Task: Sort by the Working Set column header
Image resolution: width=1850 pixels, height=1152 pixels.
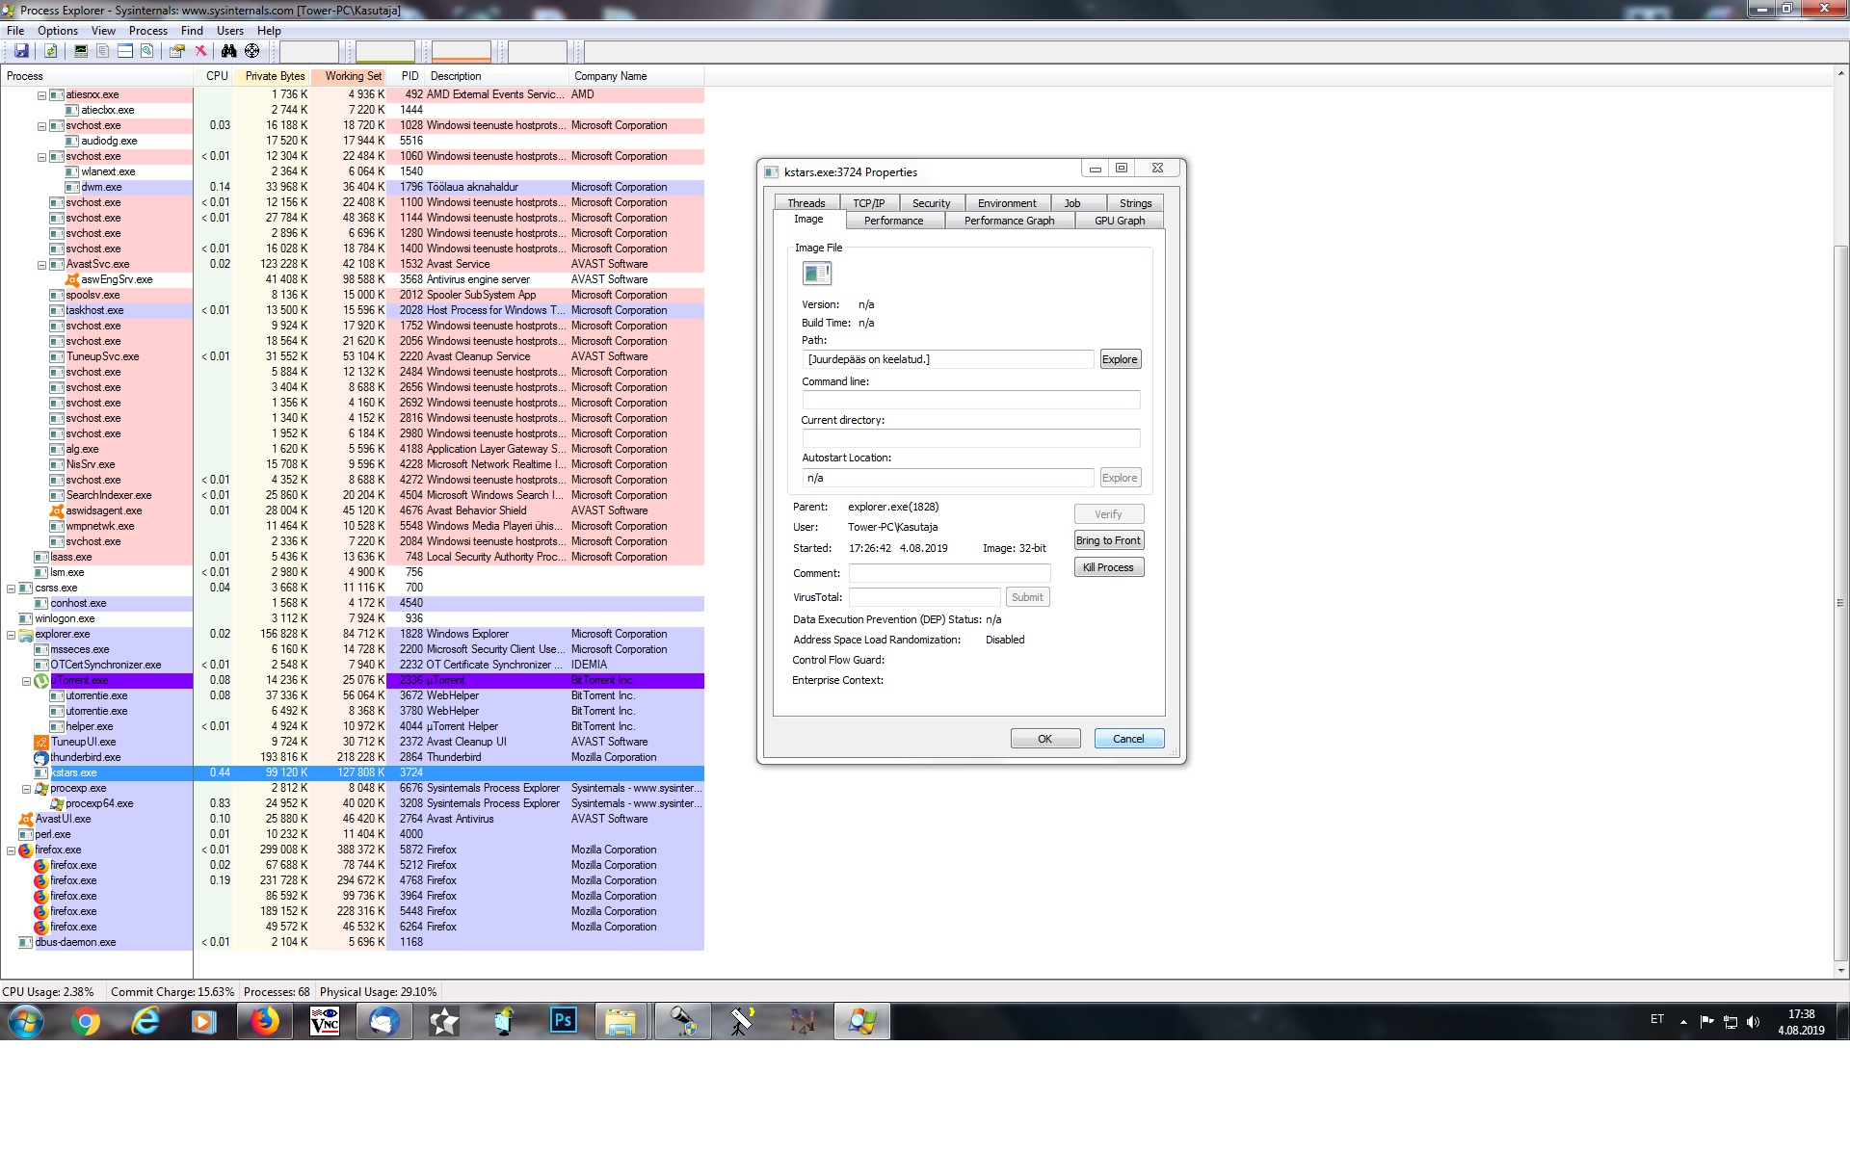Action: click(x=348, y=76)
